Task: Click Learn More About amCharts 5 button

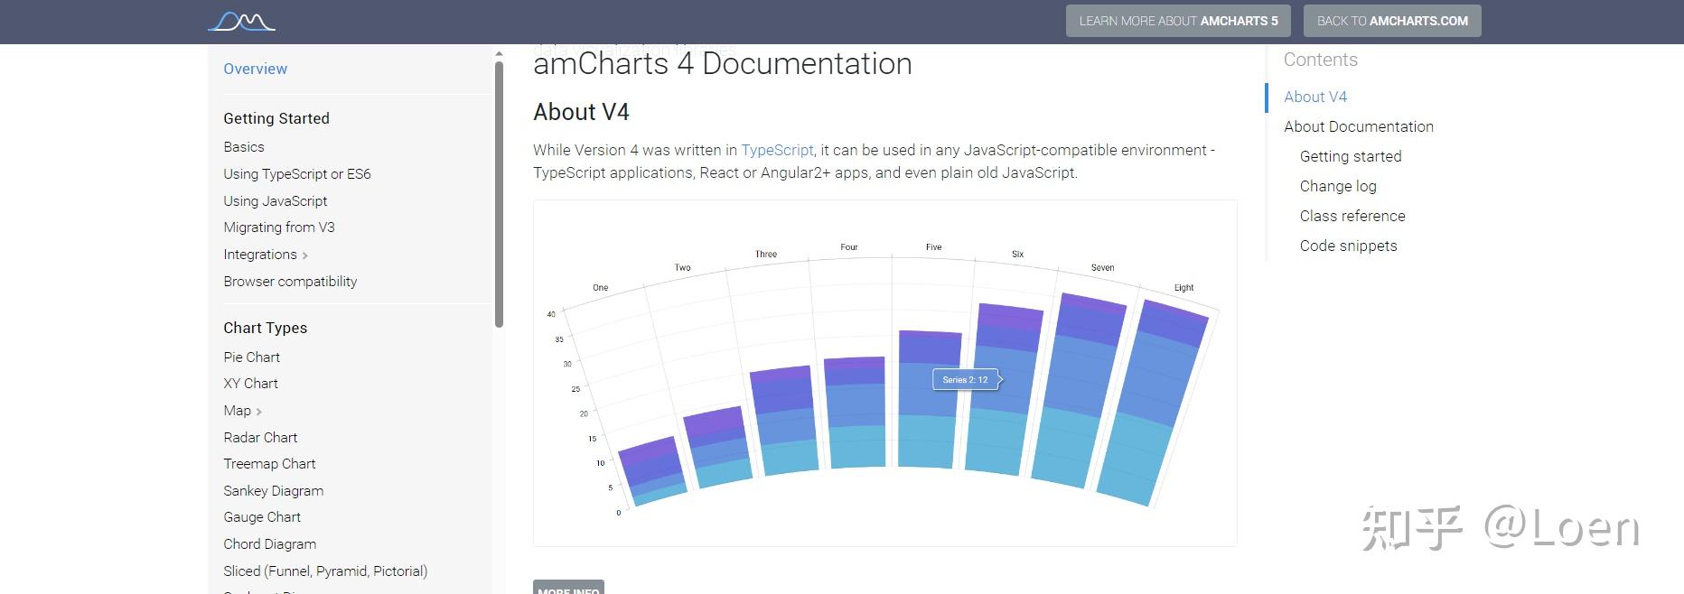Action: 1178,21
